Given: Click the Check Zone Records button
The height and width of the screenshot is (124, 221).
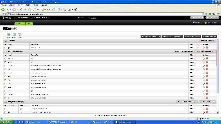Looking at the screenshot, I should pos(172,37).
